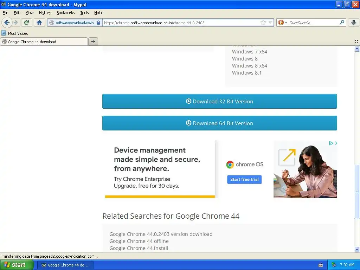Click scrollbar up arrow
The image size is (360, 270).
click(357, 49)
